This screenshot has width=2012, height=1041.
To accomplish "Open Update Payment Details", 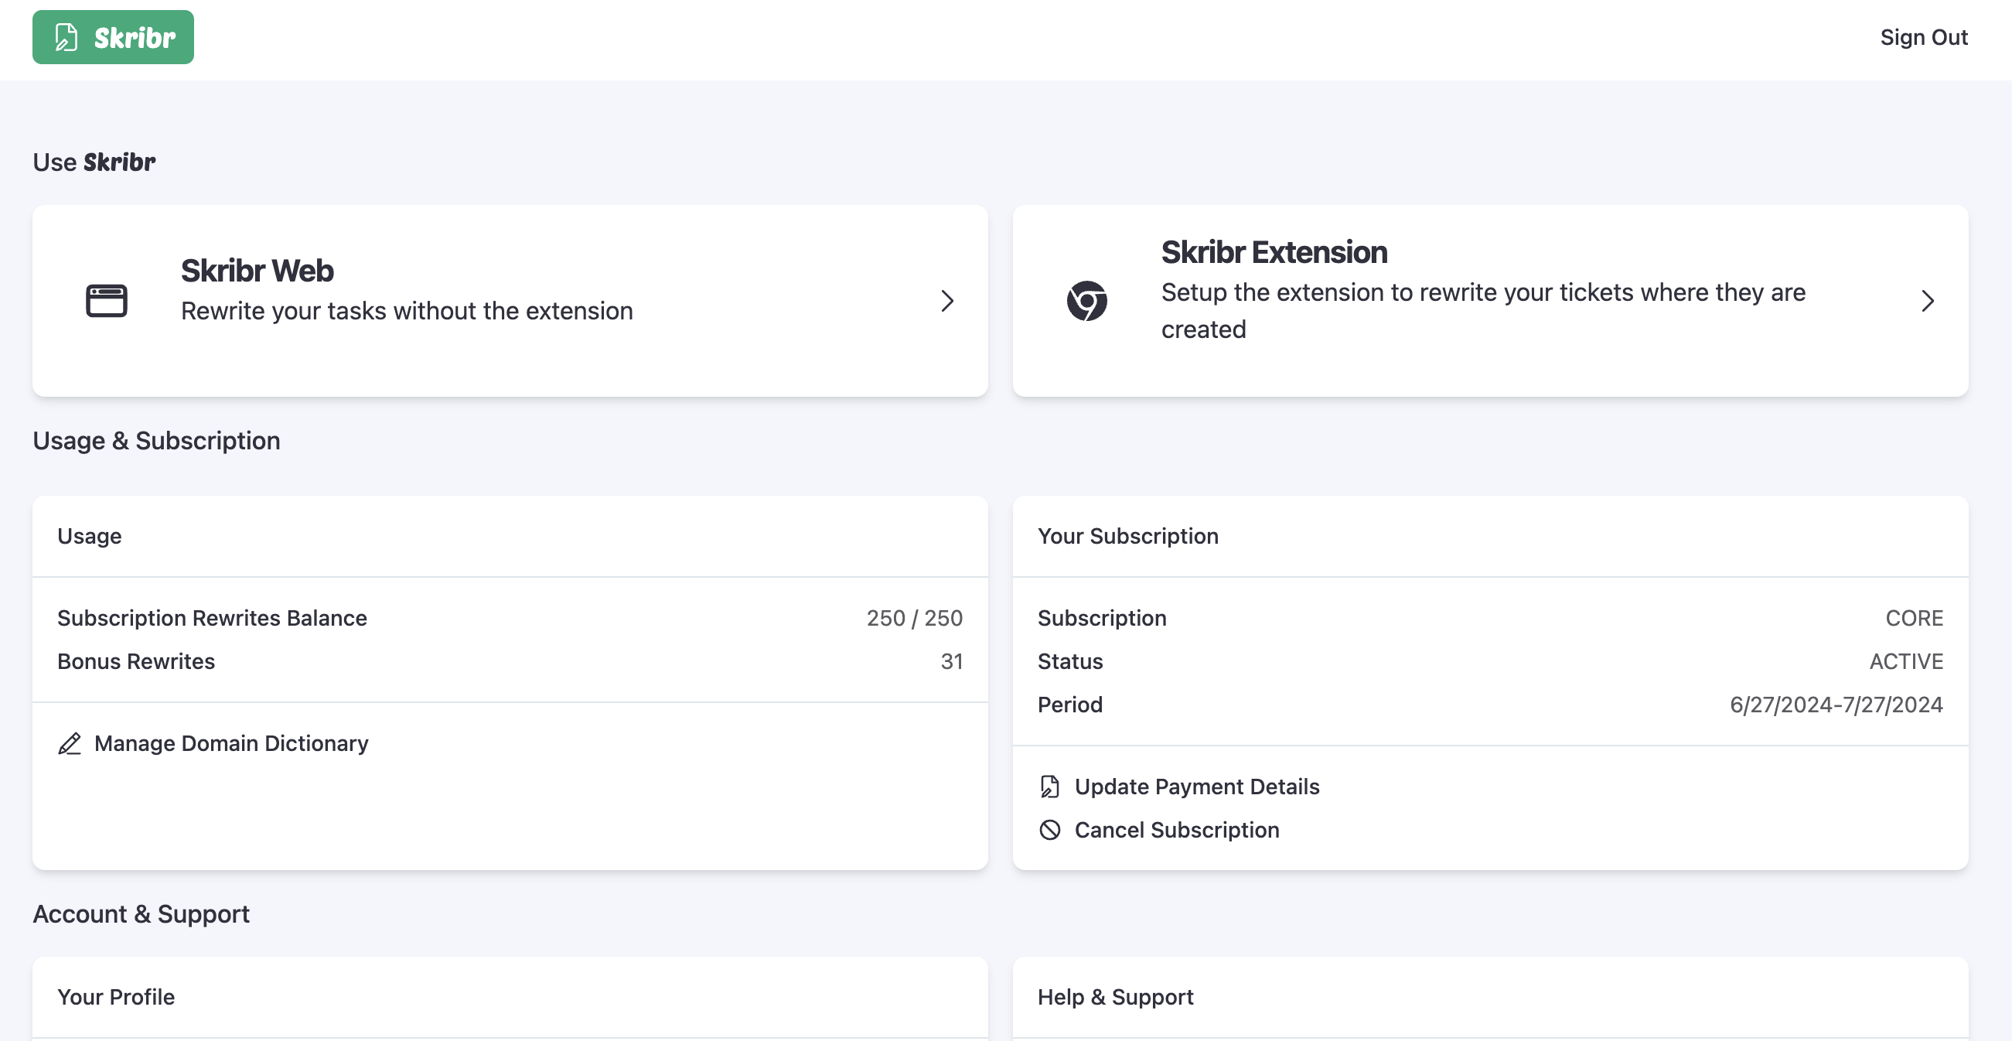I will (x=1196, y=787).
